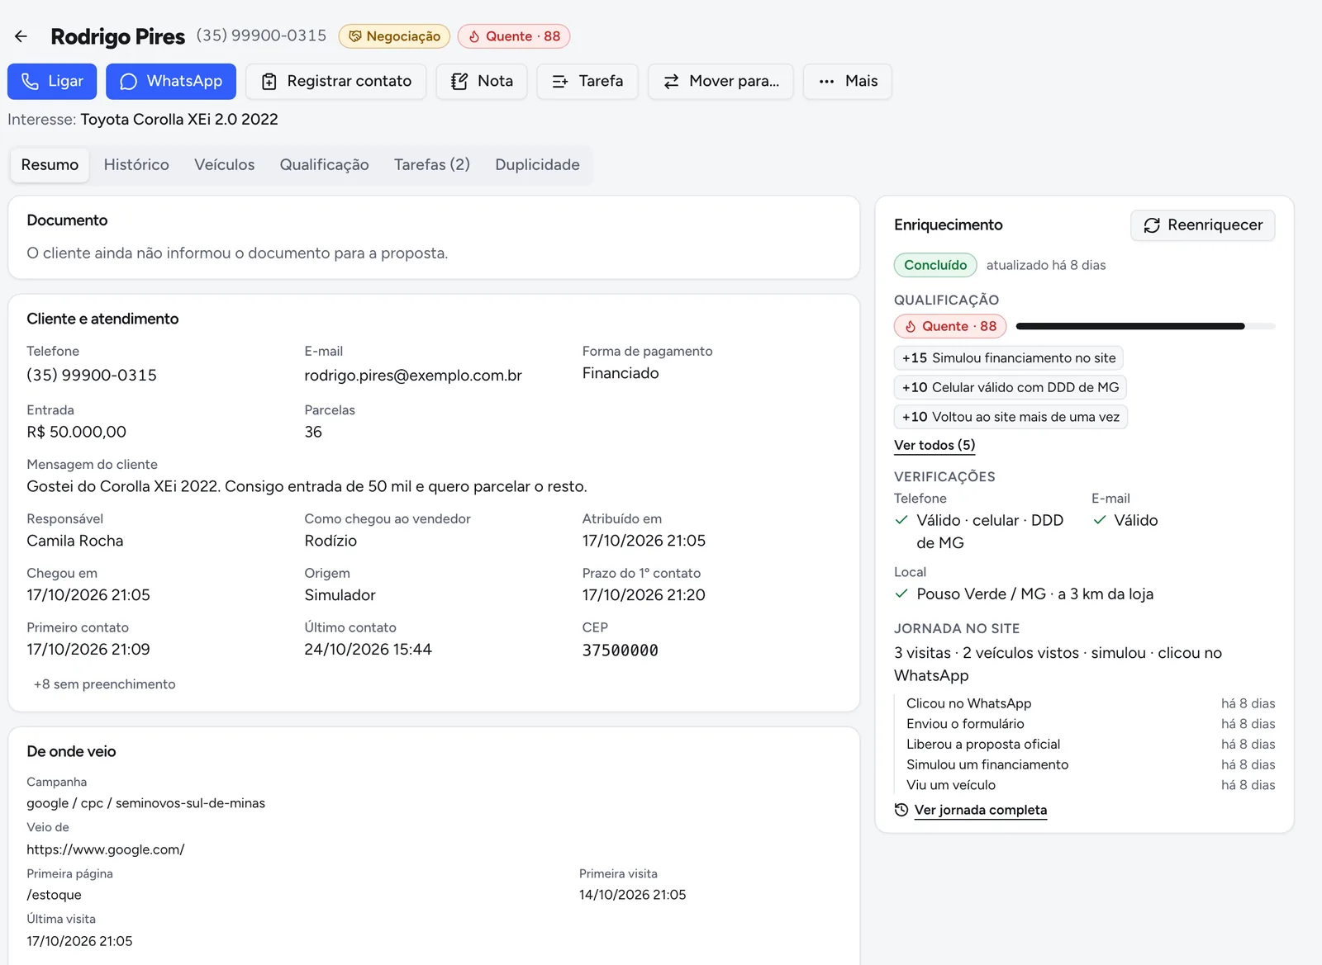Open the Tarefas (2) tab
This screenshot has height=965, width=1322.
tap(432, 165)
